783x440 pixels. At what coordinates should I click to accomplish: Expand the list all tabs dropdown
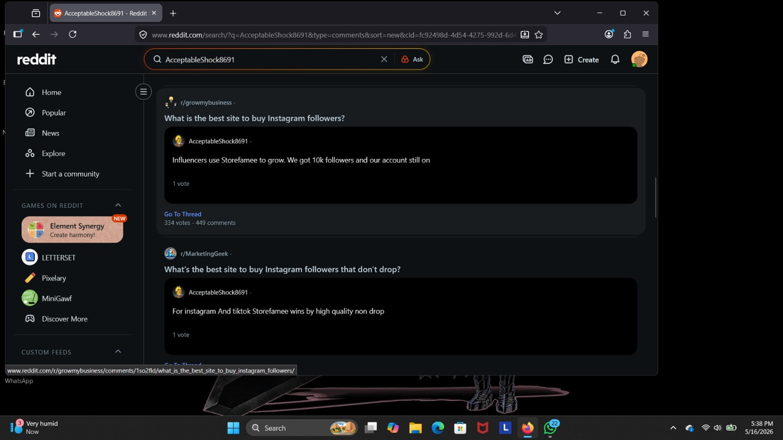pos(557,13)
